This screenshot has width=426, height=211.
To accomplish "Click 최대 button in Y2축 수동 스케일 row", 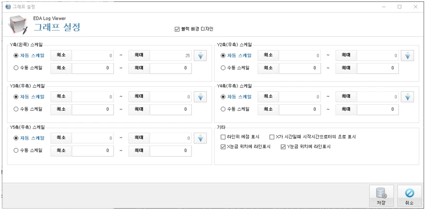I will click(346, 68).
